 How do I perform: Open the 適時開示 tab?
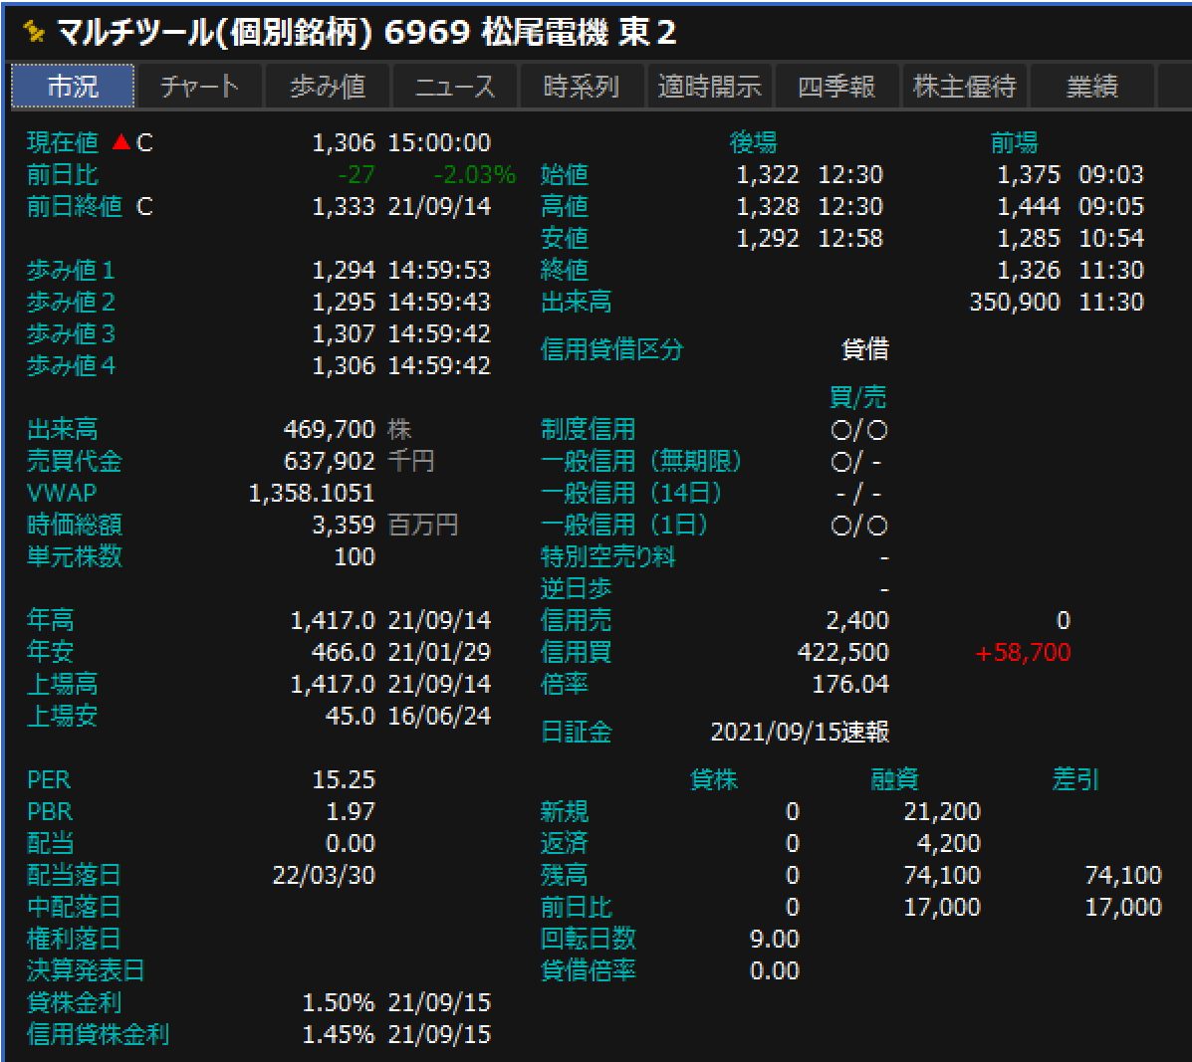click(710, 86)
